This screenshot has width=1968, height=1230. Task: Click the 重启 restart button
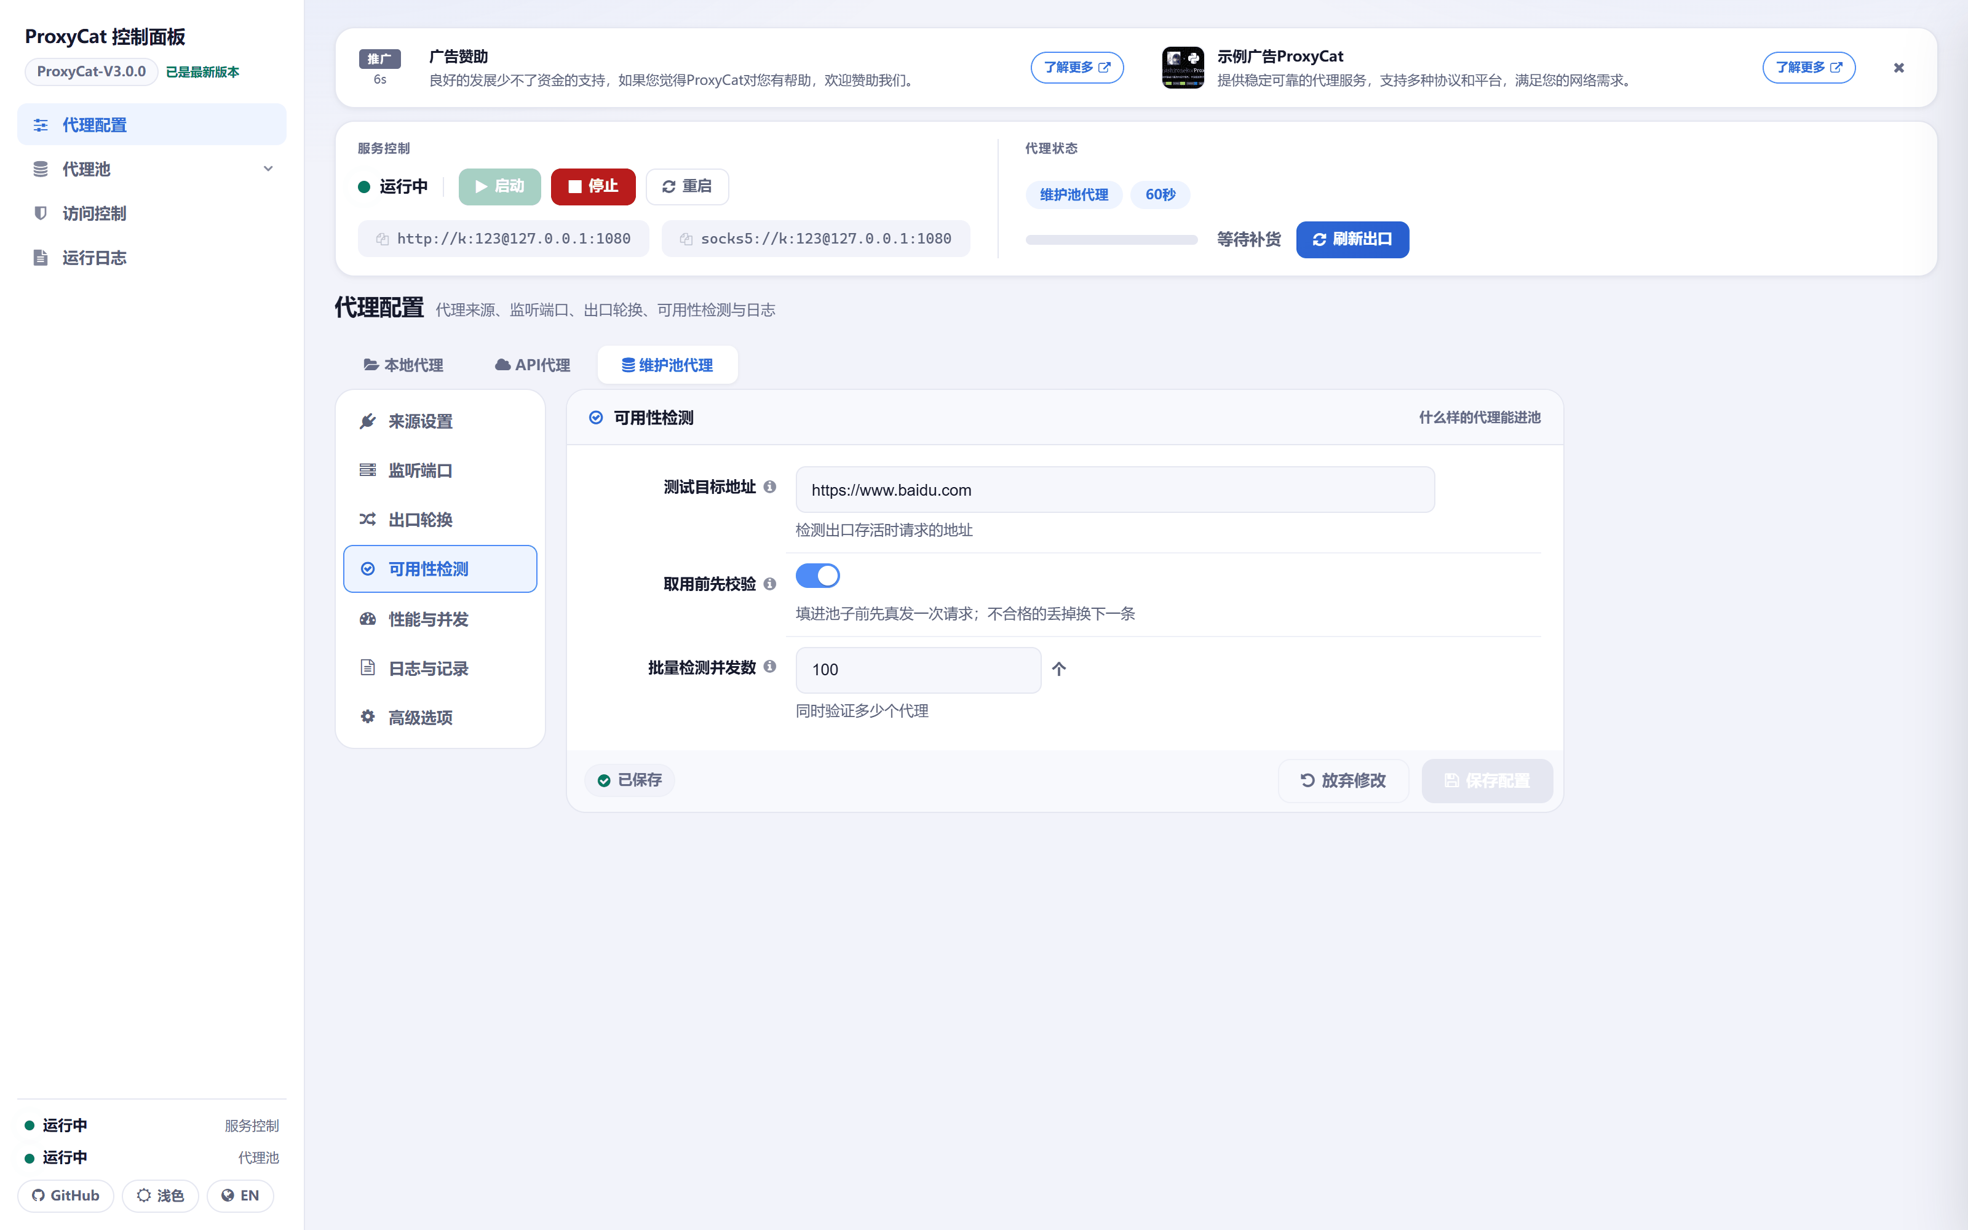coord(687,186)
